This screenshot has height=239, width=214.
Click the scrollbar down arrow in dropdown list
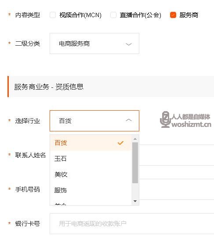[135, 201]
